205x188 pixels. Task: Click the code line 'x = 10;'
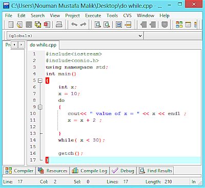point(69,93)
